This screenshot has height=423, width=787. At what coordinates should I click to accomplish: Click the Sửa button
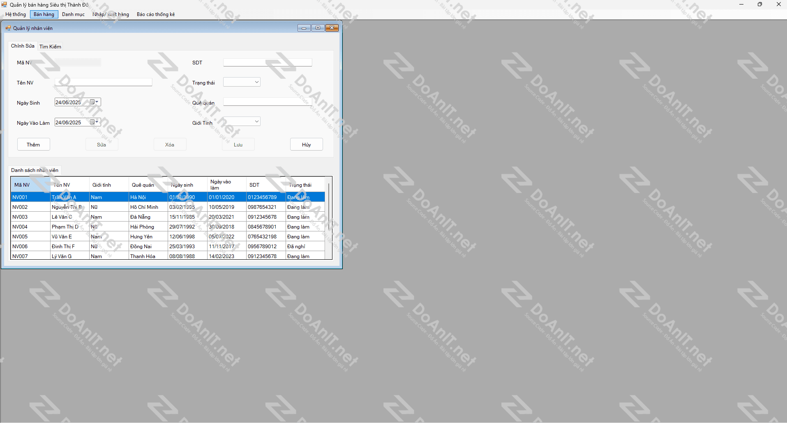(102, 144)
